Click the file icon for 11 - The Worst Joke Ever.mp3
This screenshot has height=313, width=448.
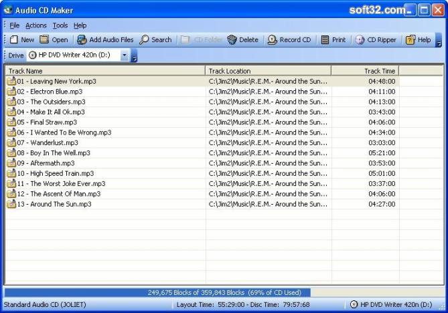point(11,183)
